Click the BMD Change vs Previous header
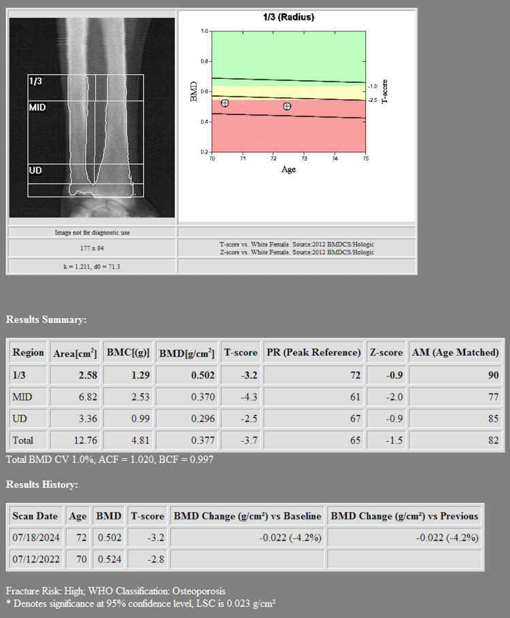The image size is (510, 618). [405, 516]
